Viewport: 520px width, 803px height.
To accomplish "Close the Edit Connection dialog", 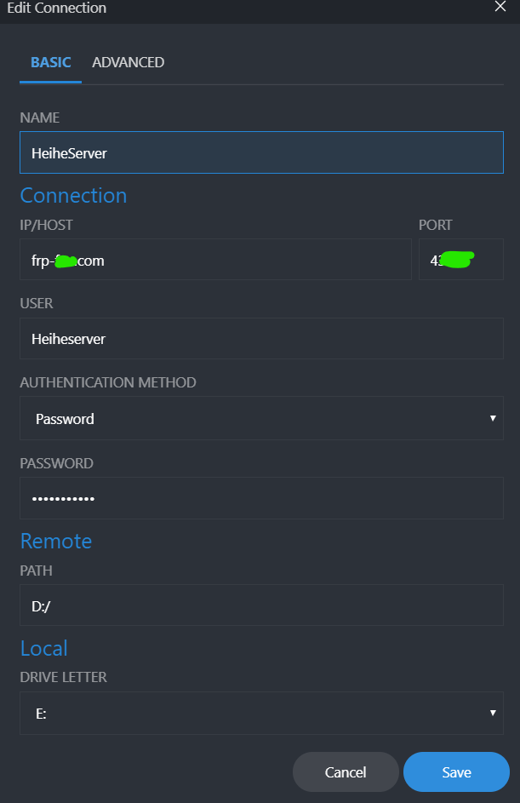I will (x=500, y=6).
